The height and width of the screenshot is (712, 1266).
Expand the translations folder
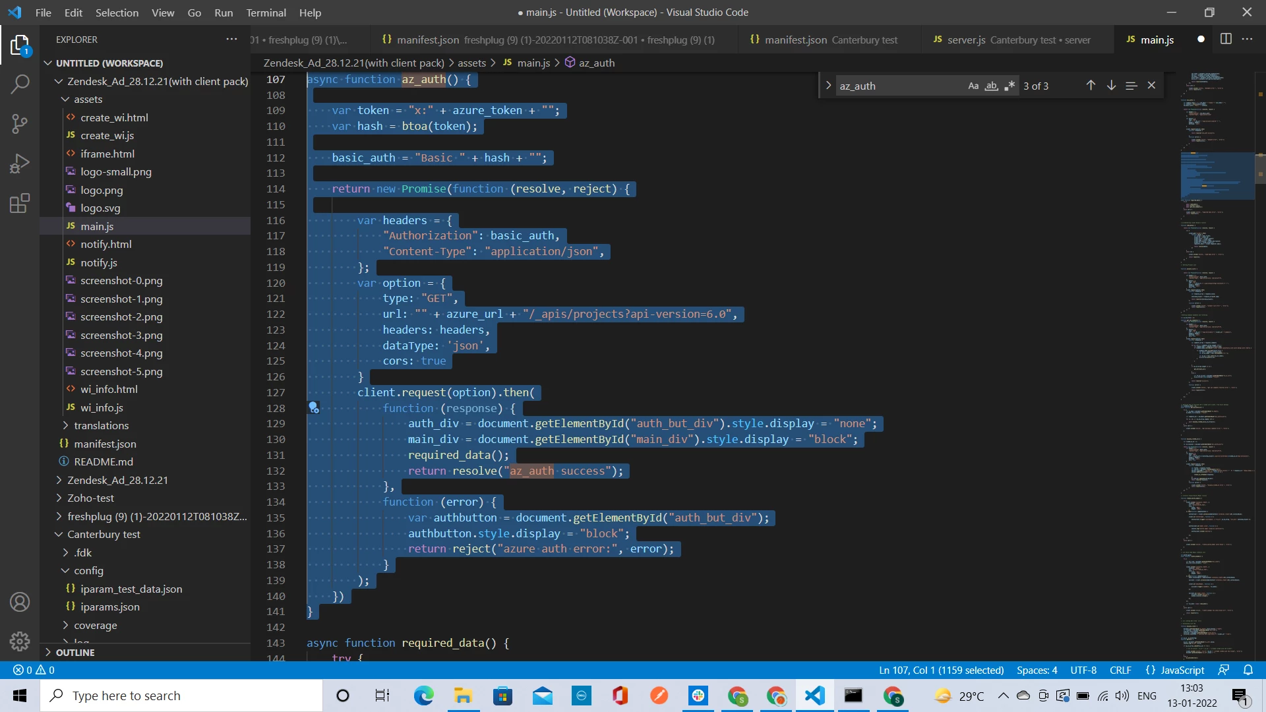(x=101, y=425)
